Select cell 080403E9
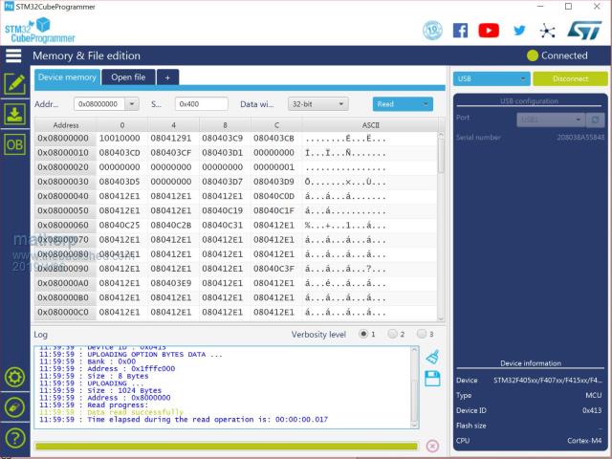 click(171, 283)
